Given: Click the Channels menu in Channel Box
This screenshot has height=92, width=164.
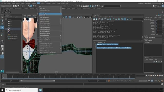Looking at the screenshot, I should pyautogui.click(x=147, y=17).
